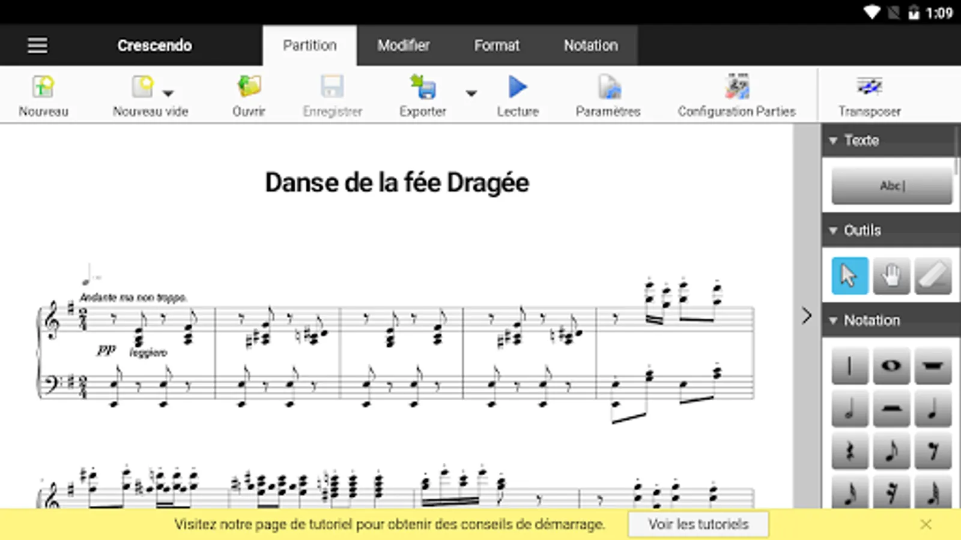Click the Abc text insertion button
Image resolution: width=961 pixels, height=540 pixels.
click(891, 185)
